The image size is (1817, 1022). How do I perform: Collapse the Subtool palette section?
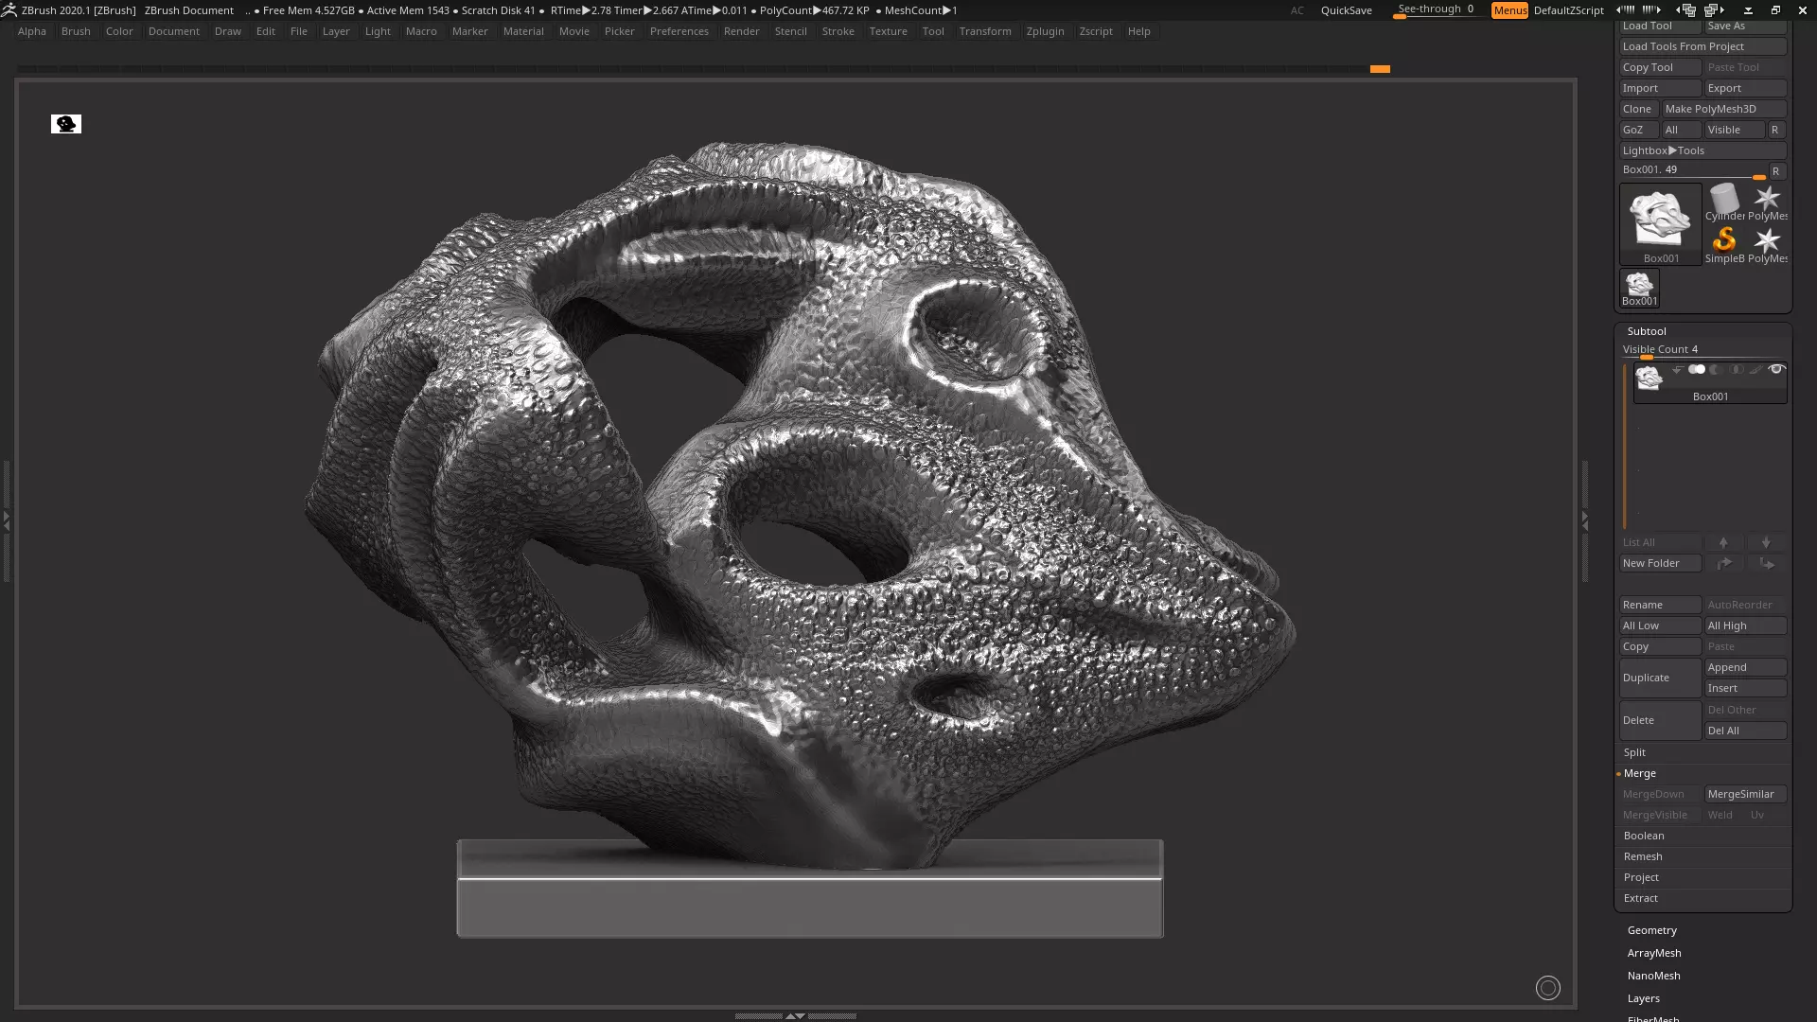[1647, 331]
